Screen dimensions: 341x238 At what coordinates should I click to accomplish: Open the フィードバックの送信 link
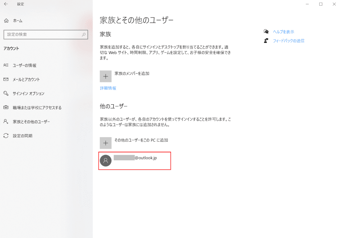[x=289, y=41]
